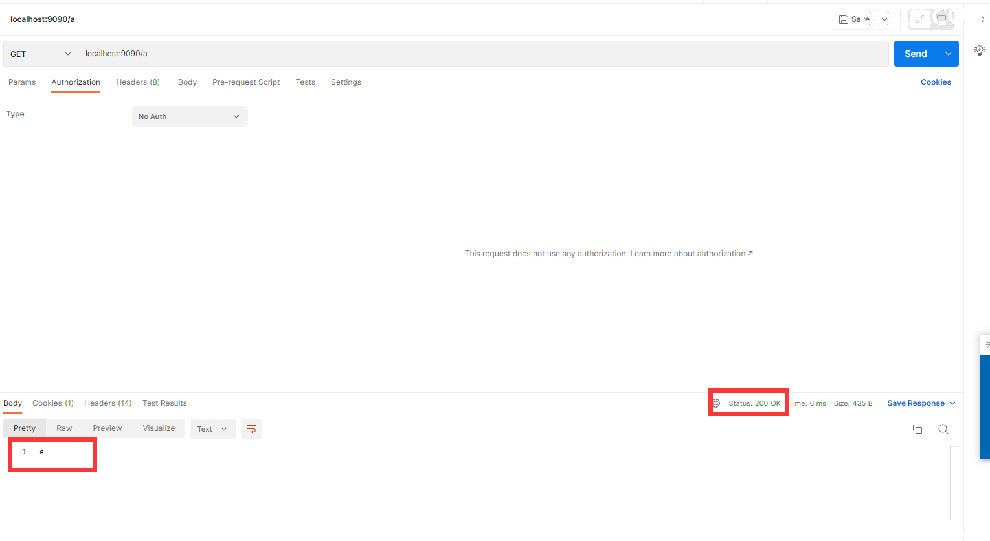Toggle the line wrap icon

point(251,429)
